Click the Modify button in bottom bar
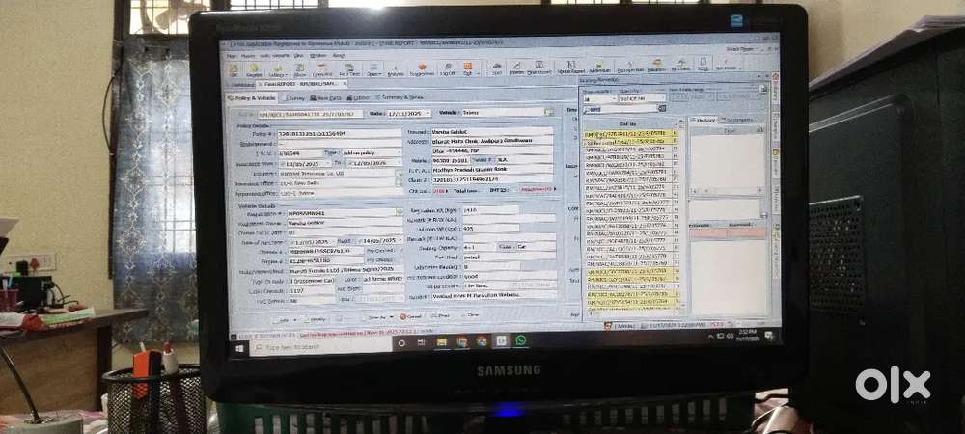This screenshot has width=965, height=434. (x=316, y=319)
